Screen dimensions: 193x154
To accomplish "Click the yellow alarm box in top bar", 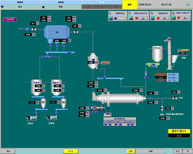I will 129,5.
